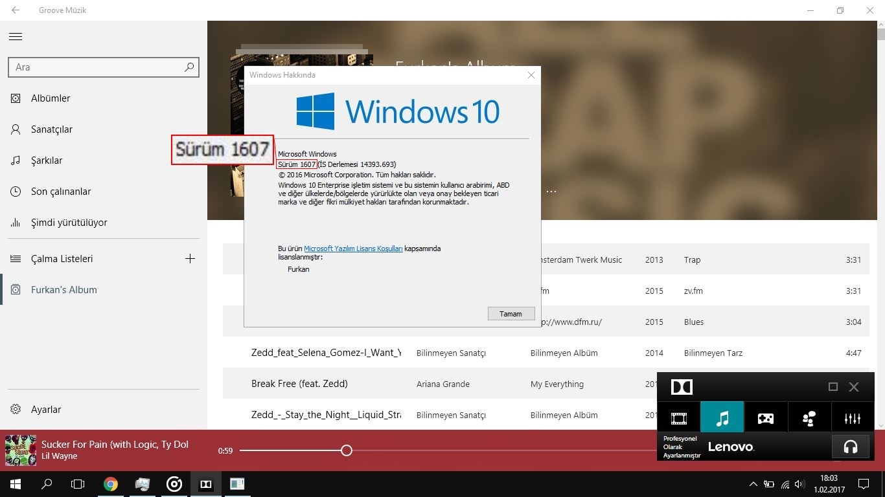The height and width of the screenshot is (497, 885).
Task: Select Dolby music profile icon
Action: pyautogui.click(x=722, y=419)
